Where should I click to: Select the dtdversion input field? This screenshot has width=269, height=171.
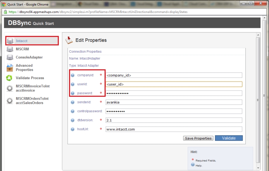coord(174,120)
